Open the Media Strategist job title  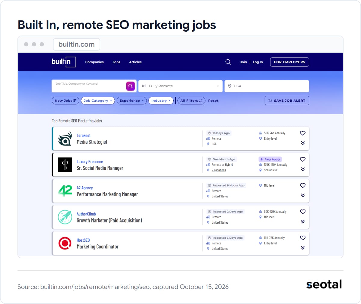click(x=92, y=142)
